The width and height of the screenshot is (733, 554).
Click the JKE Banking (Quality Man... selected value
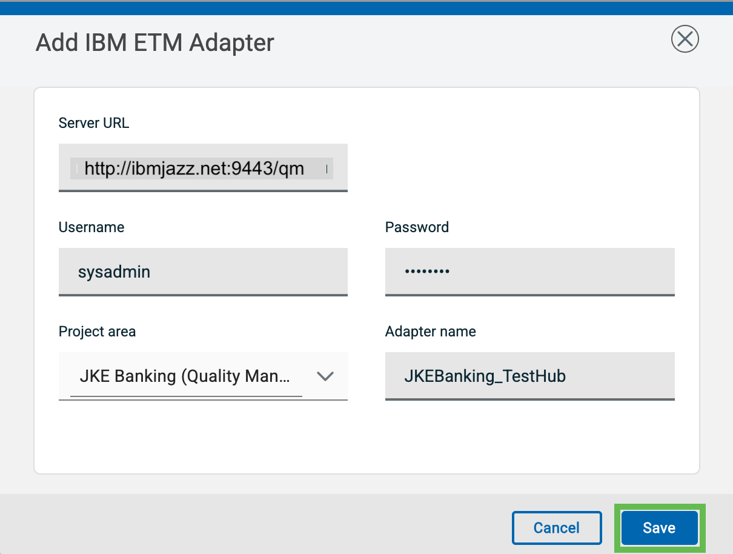tap(185, 376)
